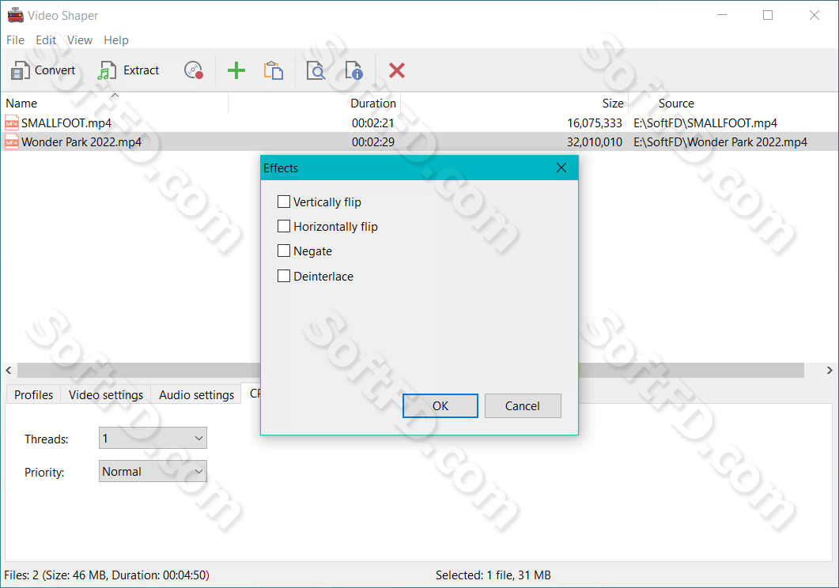Sort list by Duration column

pos(315,104)
